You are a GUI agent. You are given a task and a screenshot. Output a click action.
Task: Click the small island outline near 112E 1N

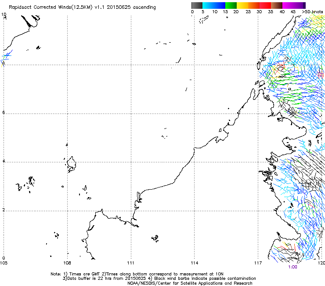[155, 238]
